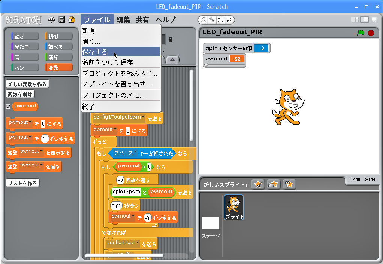
Task: Select the white ステージ thumbnail
Action: tap(211, 223)
